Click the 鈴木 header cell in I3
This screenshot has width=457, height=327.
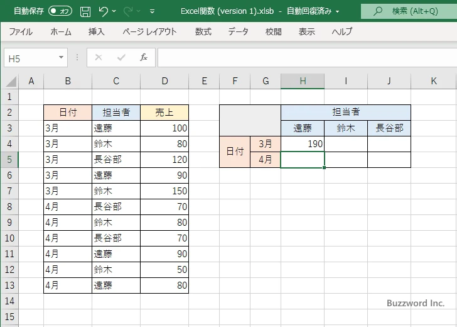point(346,128)
